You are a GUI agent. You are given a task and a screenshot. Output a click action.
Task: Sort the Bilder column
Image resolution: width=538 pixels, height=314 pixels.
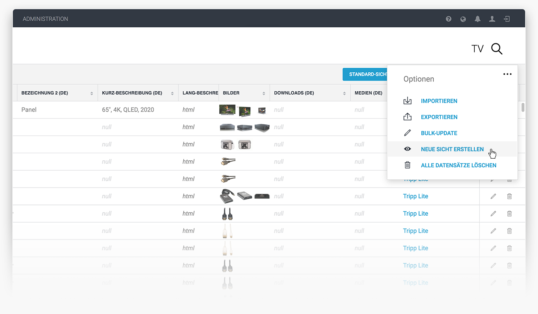[x=264, y=93]
